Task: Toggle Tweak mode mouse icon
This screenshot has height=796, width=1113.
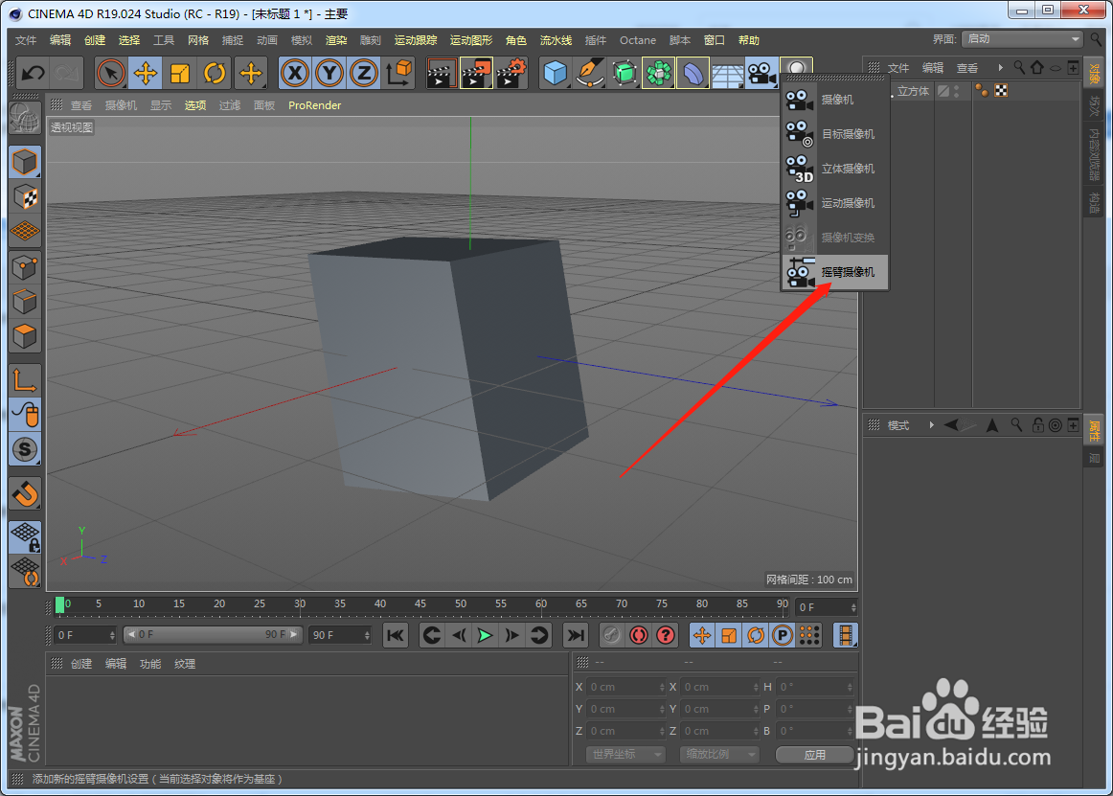Action: 25,415
